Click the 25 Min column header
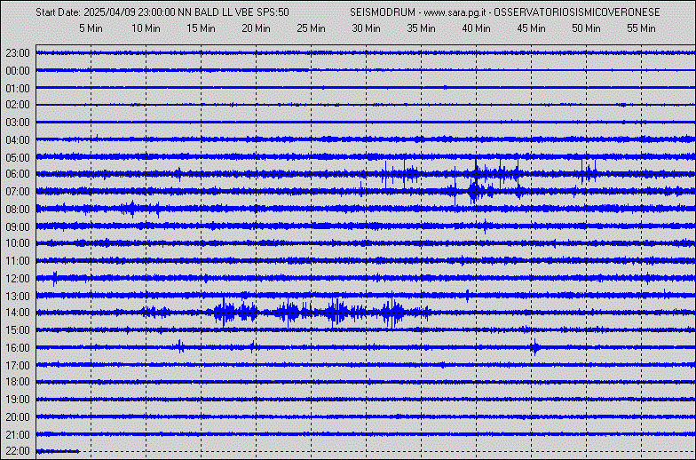 point(311,28)
